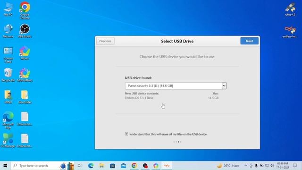This screenshot has height=170, width=302.
Task: Open the SONU user folder icon
Action: pos(8,97)
